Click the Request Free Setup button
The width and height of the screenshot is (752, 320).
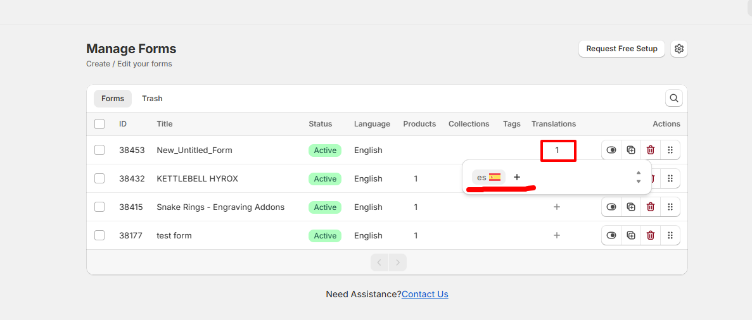pos(621,49)
